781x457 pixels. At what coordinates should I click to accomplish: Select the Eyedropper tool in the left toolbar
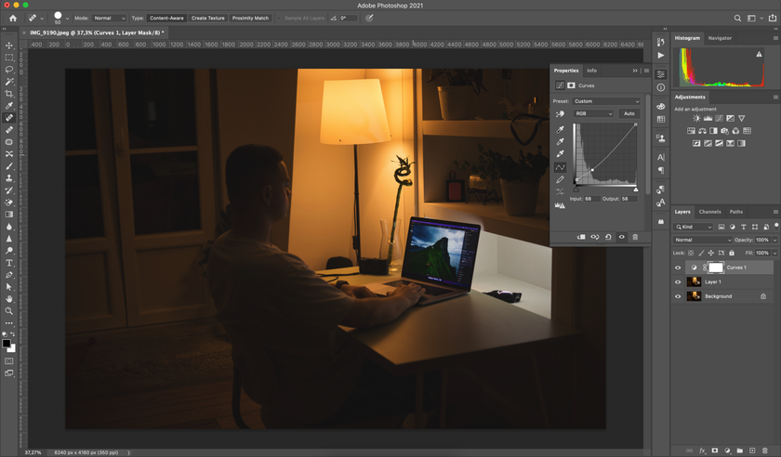coord(9,106)
